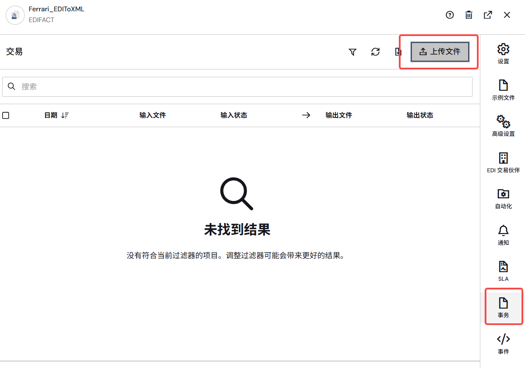Open the 设置 gear tab

coord(503,54)
